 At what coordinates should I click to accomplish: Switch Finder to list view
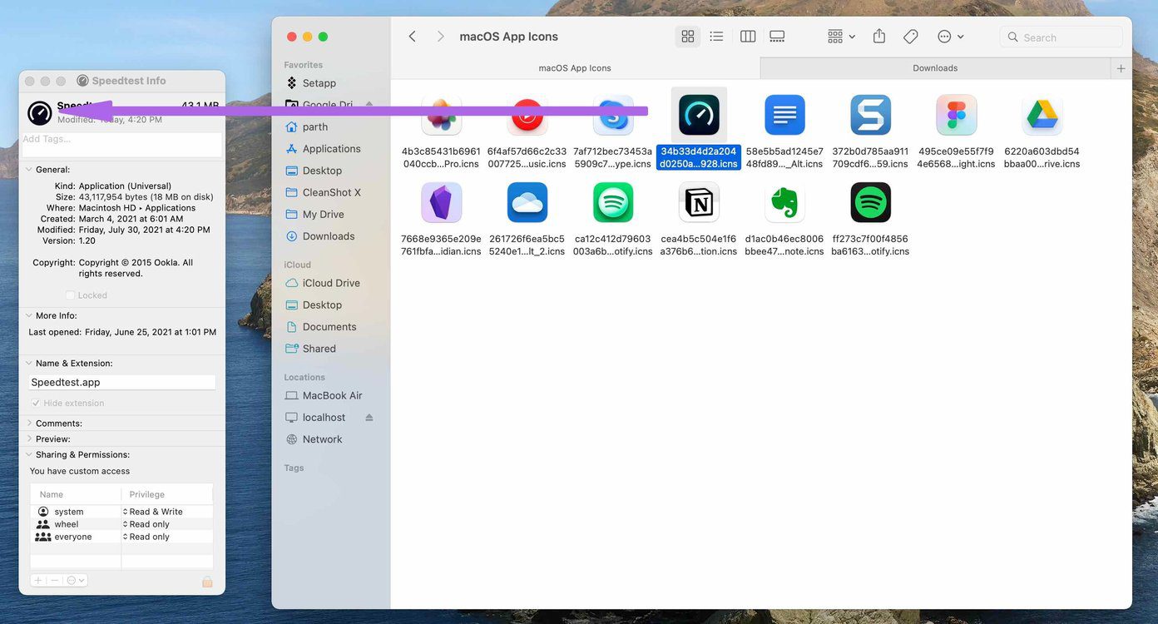coord(715,37)
